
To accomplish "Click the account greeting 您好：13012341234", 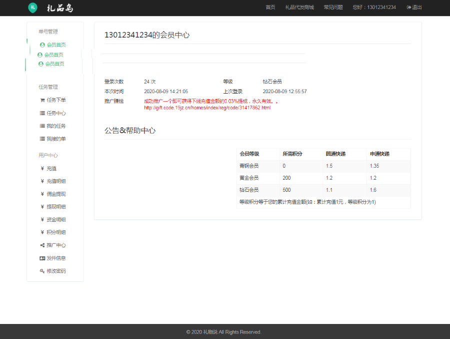I will click(374, 8).
